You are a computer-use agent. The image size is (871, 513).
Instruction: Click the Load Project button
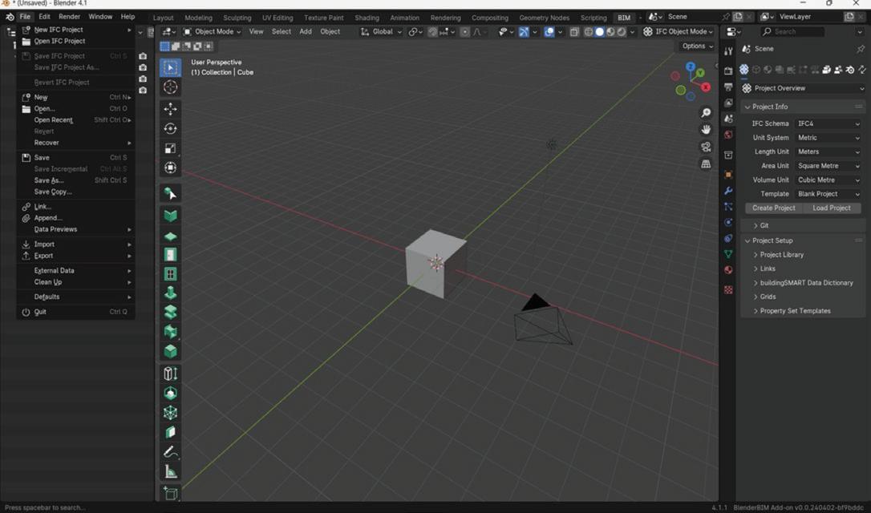[x=832, y=208]
